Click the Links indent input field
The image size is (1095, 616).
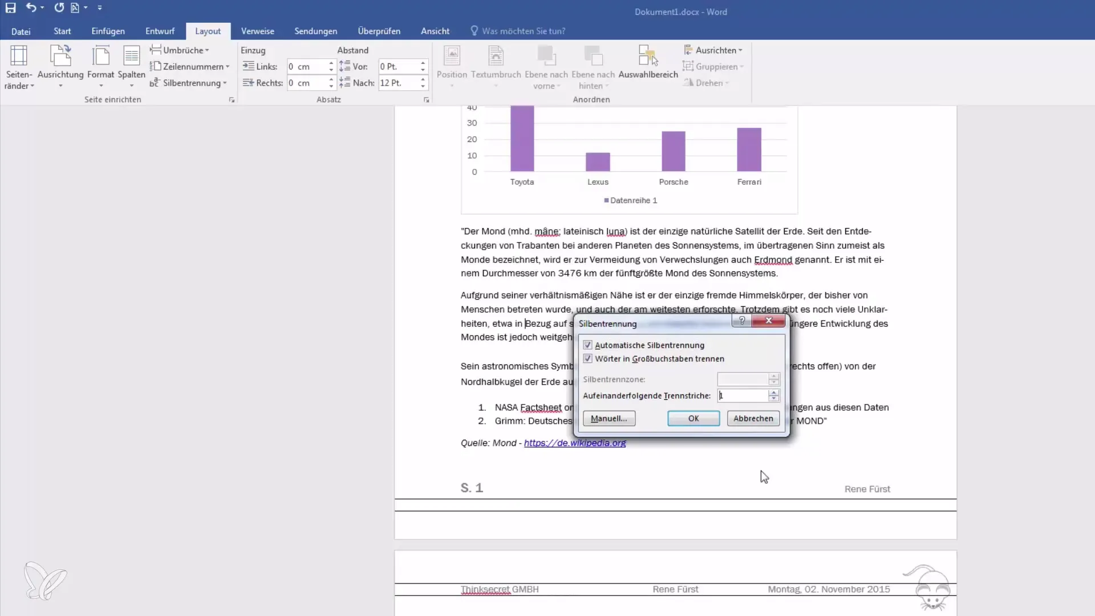pyautogui.click(x=307, y=67)
